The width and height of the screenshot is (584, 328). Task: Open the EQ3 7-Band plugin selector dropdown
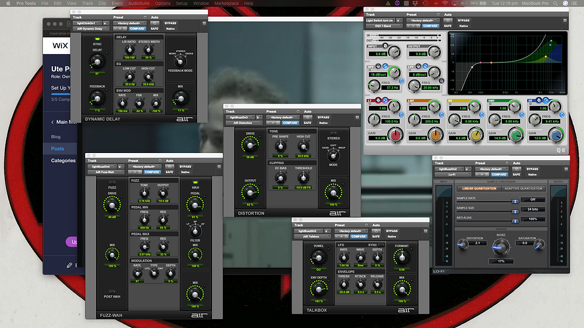(384, 26)
